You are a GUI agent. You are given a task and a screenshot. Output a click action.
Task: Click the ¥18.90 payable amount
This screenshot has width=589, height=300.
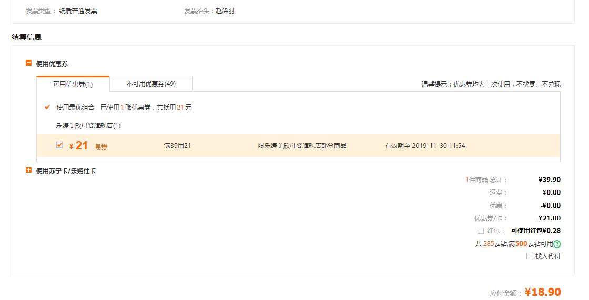click(543, 292)
